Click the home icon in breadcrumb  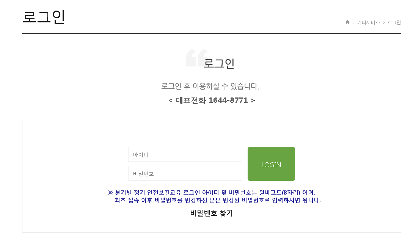[x=347, y=22]
